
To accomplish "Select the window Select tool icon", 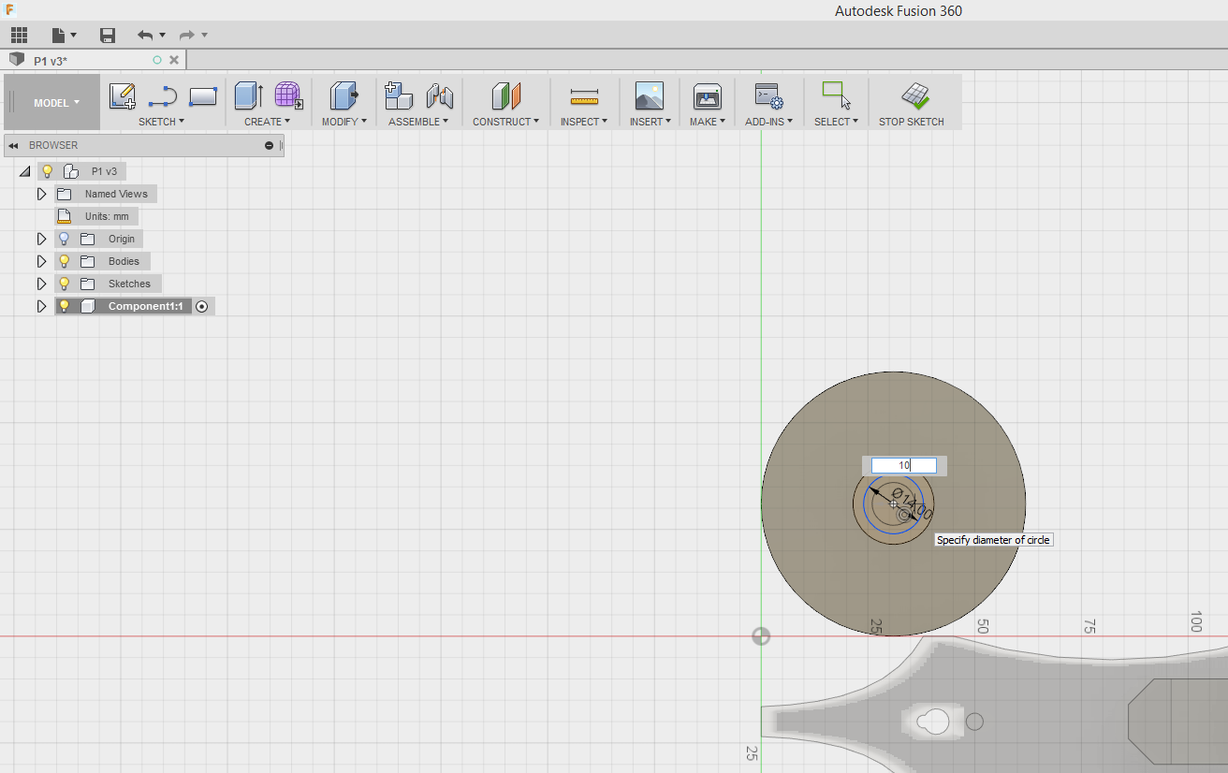I will (x=836, y=95).
